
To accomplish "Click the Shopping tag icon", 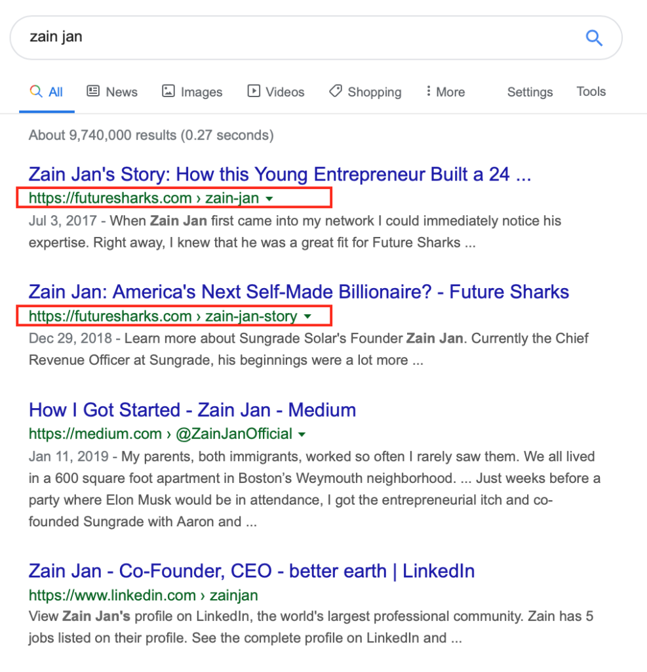I will (x=335, y=91).
